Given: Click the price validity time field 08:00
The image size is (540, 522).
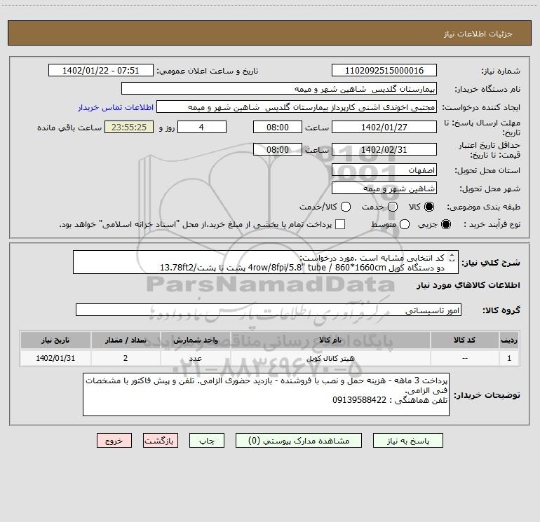Looking at the screenshot, I should [278, 150].
